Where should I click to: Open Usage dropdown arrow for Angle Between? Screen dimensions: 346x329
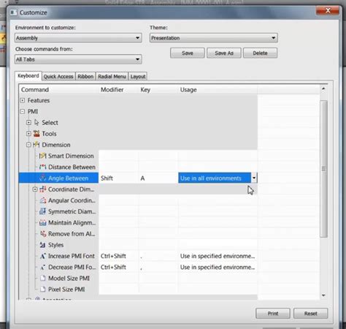point(254,178)
